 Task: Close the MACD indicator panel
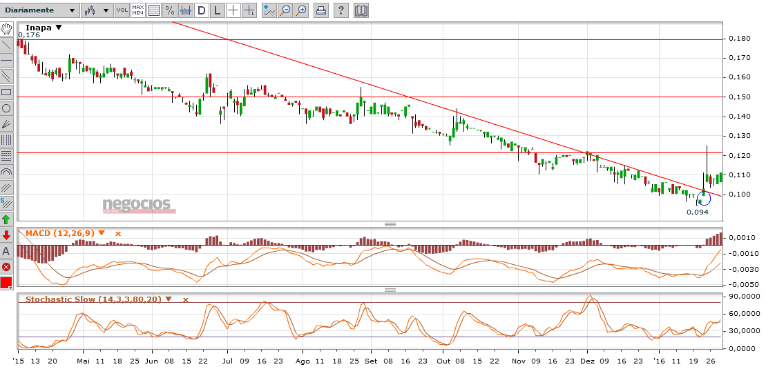117,233
